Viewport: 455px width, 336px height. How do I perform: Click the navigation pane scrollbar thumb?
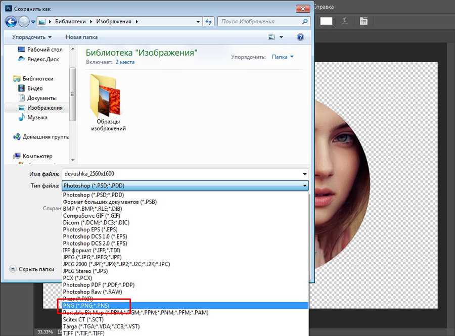point(72,94)
